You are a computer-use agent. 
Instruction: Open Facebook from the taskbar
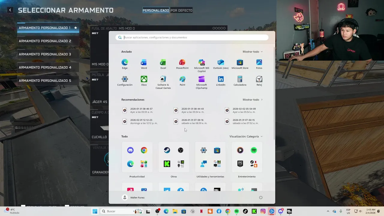point(219,211)
